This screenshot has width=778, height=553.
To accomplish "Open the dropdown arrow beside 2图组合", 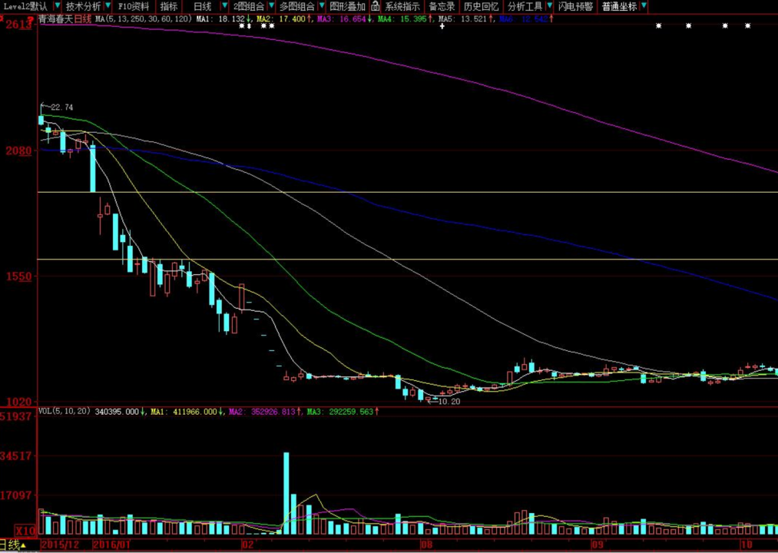I will [271, 6].
